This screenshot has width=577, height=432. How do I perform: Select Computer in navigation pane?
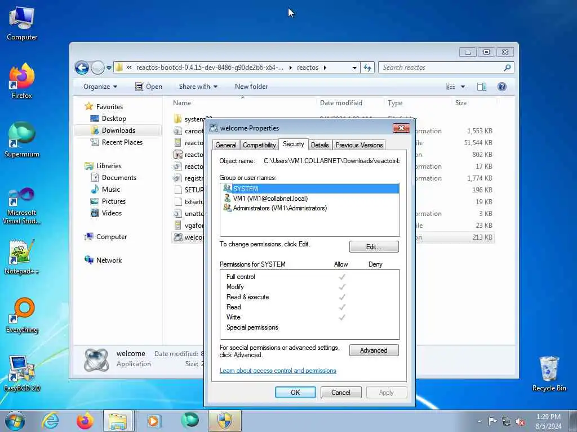tap(106, 237)
